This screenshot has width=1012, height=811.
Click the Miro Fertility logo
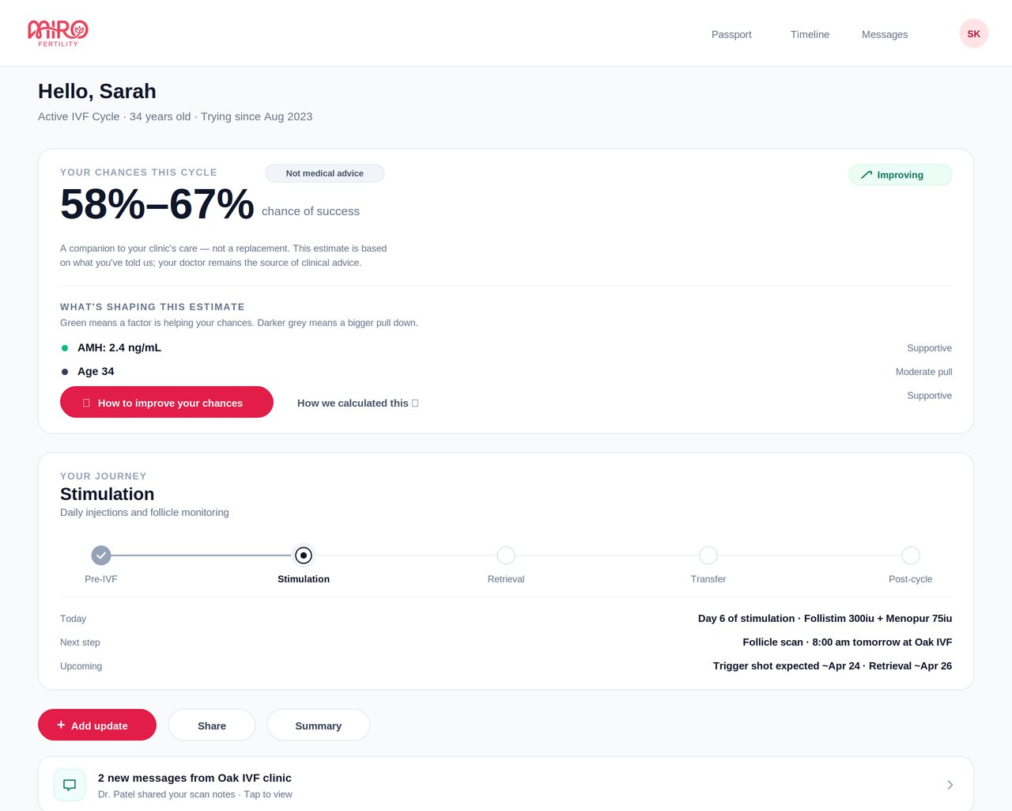[x=58, y=33]
